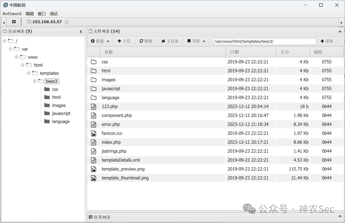Viewport: 345px width, 223px height.
Task: Click the css folder icon in file list
Action: (x=94, y=62)
